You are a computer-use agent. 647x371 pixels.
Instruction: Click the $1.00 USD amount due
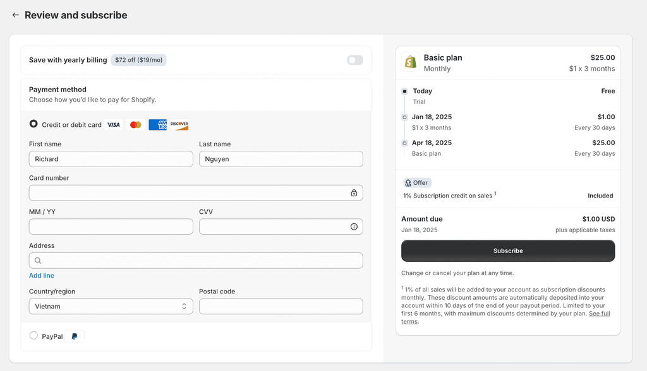598,219
